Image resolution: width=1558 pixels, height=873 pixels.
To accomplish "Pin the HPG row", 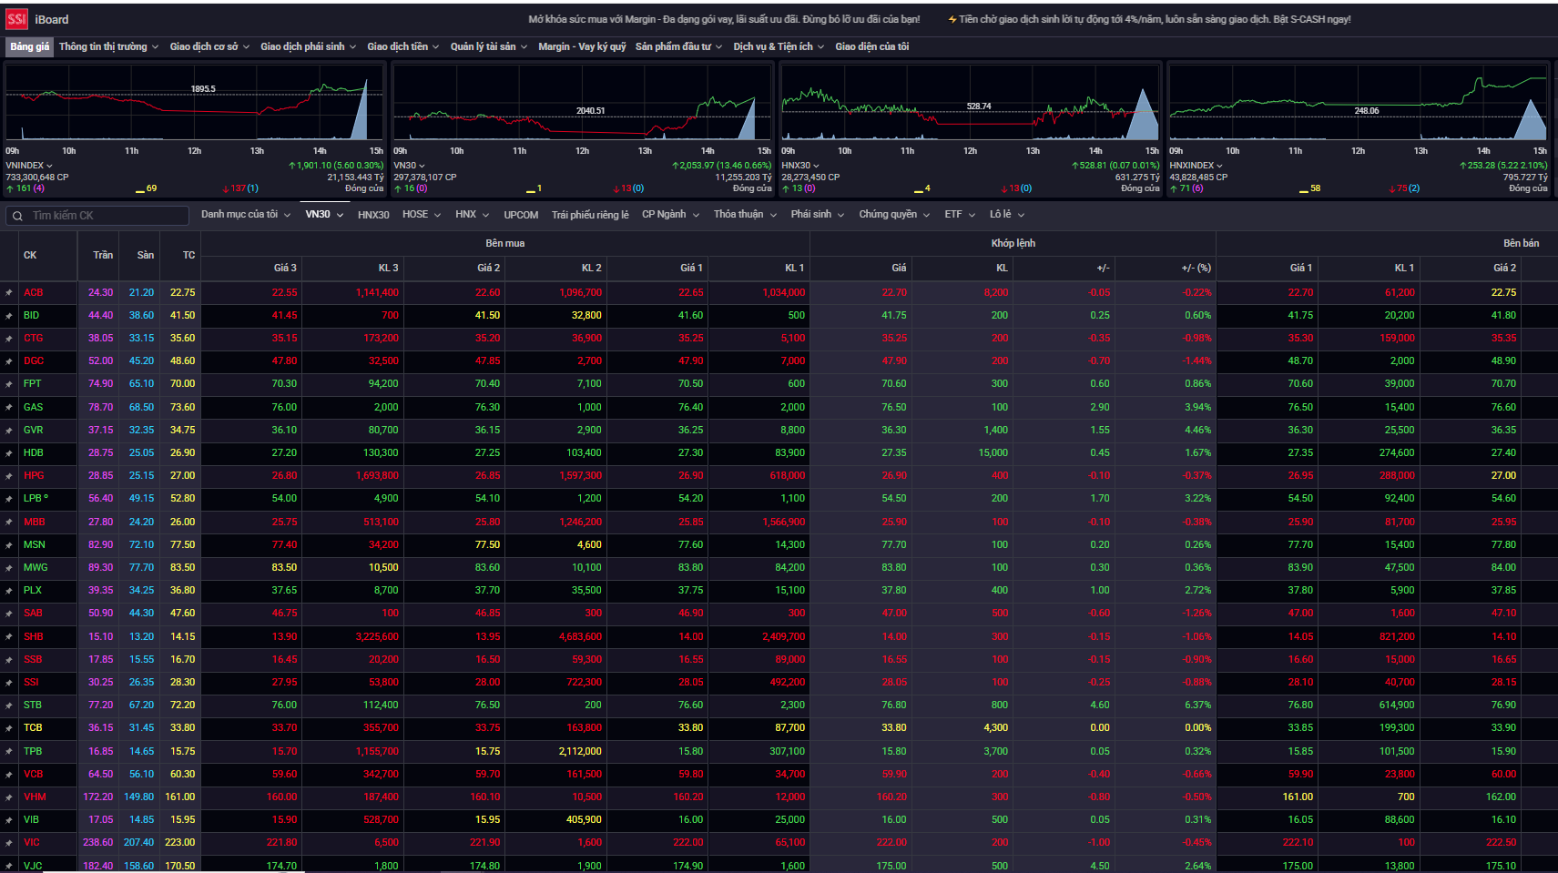I will click(x=9, y=476).
